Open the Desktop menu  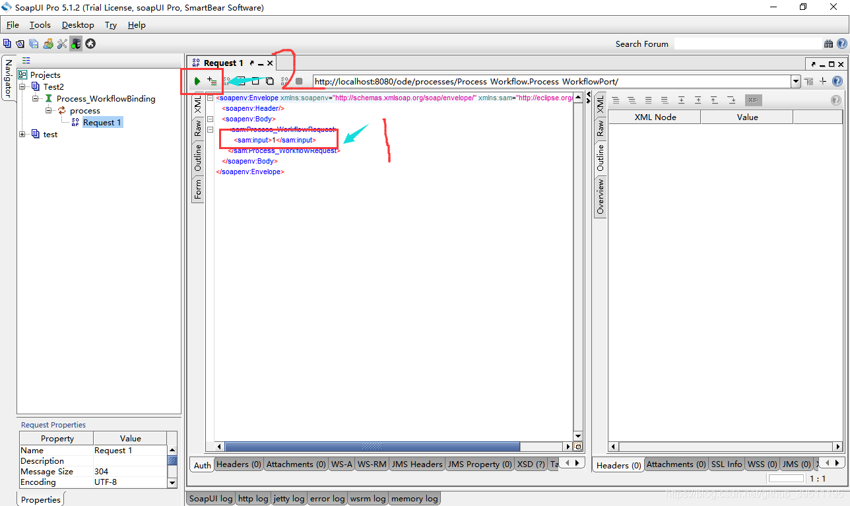[78, 24]
